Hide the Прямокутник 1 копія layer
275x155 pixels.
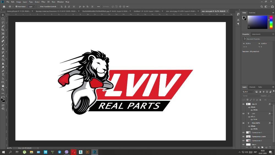243,137
